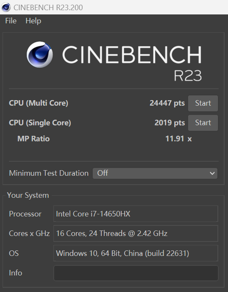Click the CPU (Multi Core) label
Screen dimensions: 228x292
[39, 103]
